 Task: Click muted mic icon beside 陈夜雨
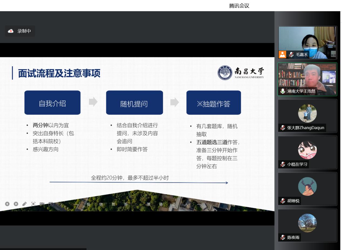click(x=283, y=238)
